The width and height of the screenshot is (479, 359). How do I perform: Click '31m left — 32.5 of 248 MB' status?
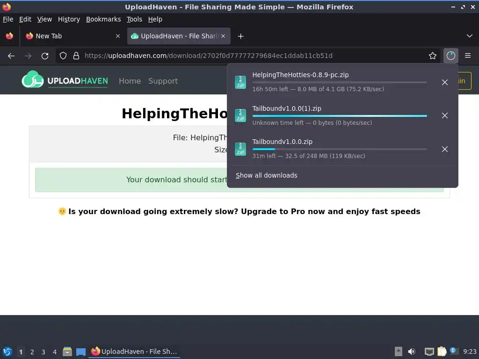(309, 156)
